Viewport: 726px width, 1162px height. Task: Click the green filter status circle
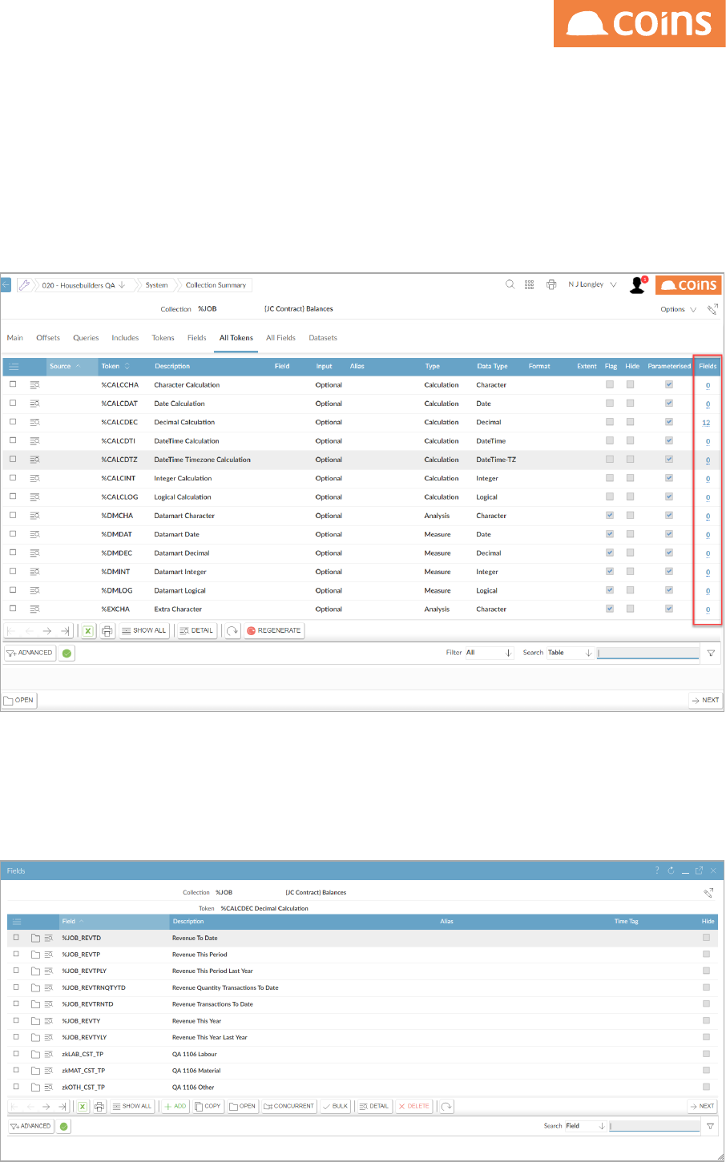point(67,653)
